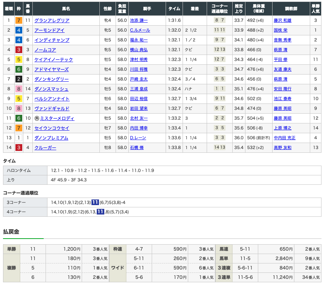Open trainer 国枝 栄 profile

[x=281, y=30]
